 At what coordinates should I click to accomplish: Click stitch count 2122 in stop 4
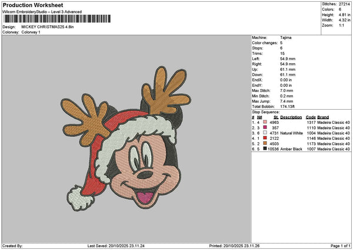pos(274,139)
